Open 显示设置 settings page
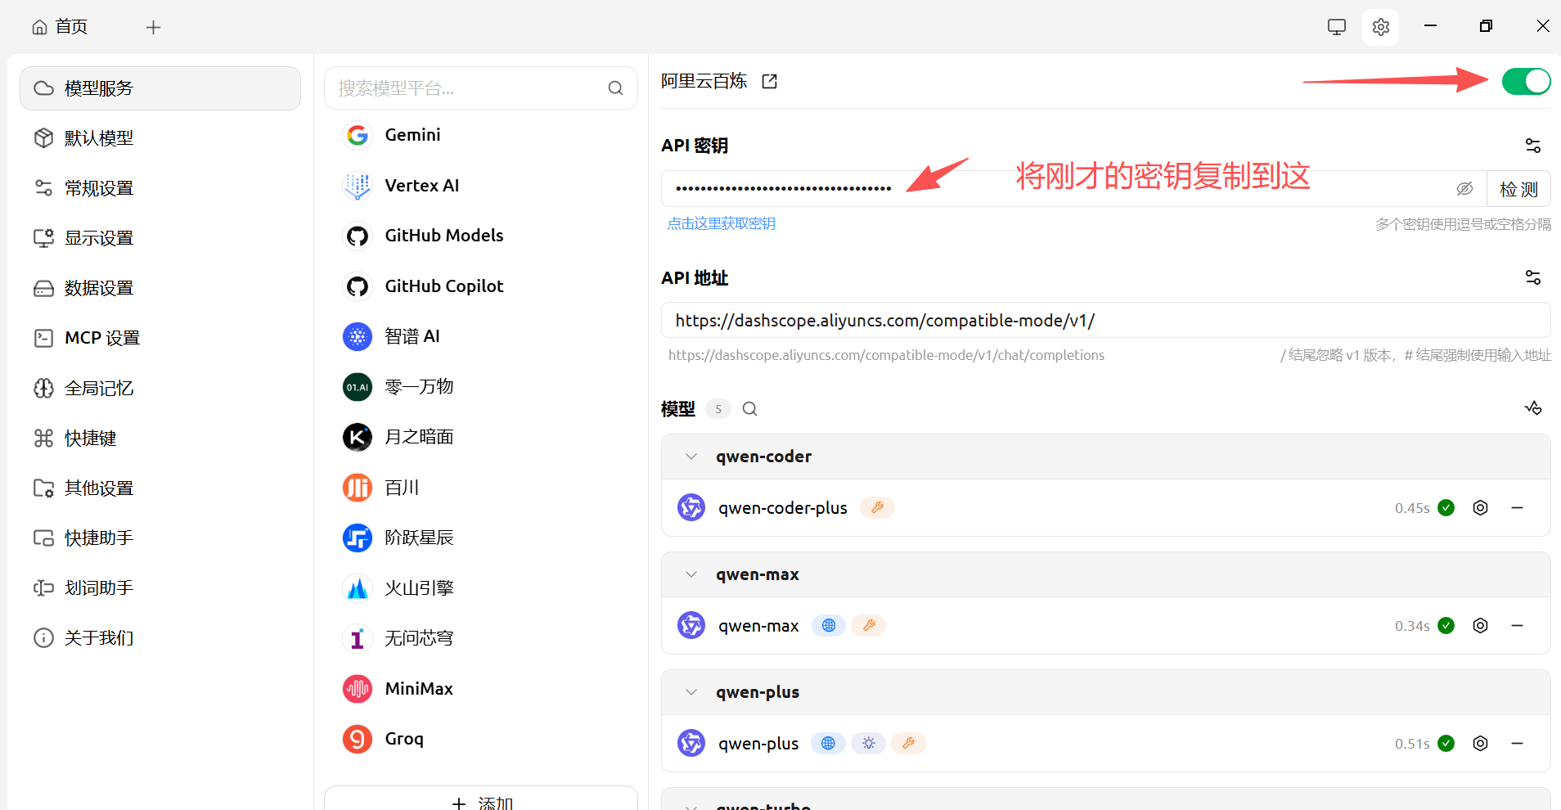The height and width of the screenshot is (810, 1561). [x=160, y=238]
